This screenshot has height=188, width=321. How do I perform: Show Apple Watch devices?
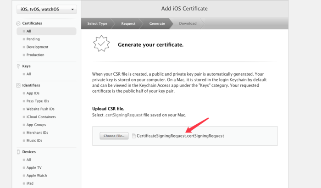[37, 176]
